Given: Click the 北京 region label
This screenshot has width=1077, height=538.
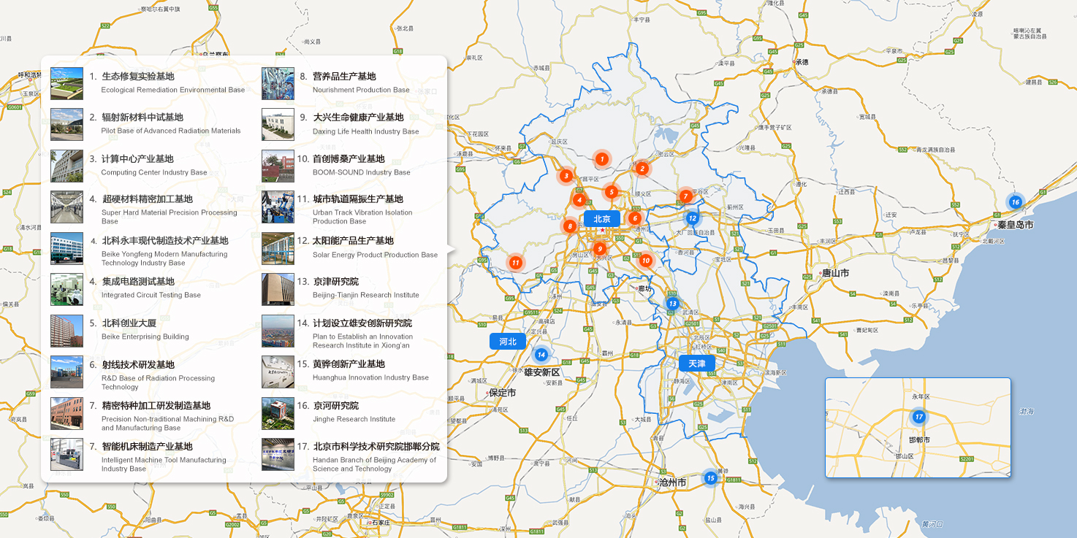Looking at the screenshot, I should [602, 218].
